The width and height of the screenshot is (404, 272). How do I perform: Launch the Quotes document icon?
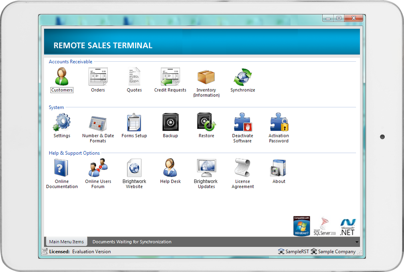click(x=134, y=77)
